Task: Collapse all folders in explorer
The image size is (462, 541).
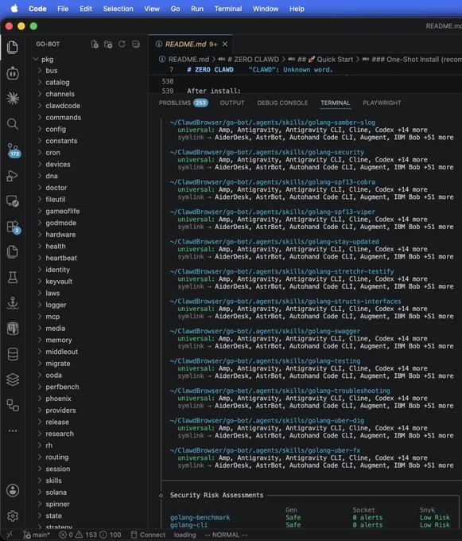Action: click(x=136, y=45)
